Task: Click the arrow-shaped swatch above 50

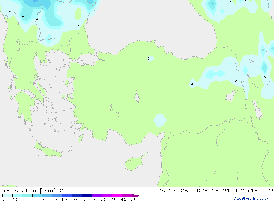Action: [x=137, y=196]
